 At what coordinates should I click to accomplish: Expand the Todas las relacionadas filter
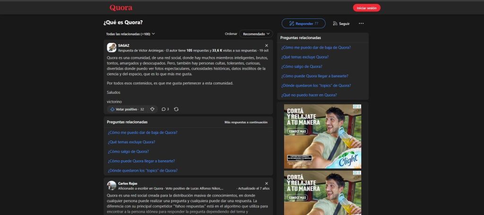tap(130, 34)
